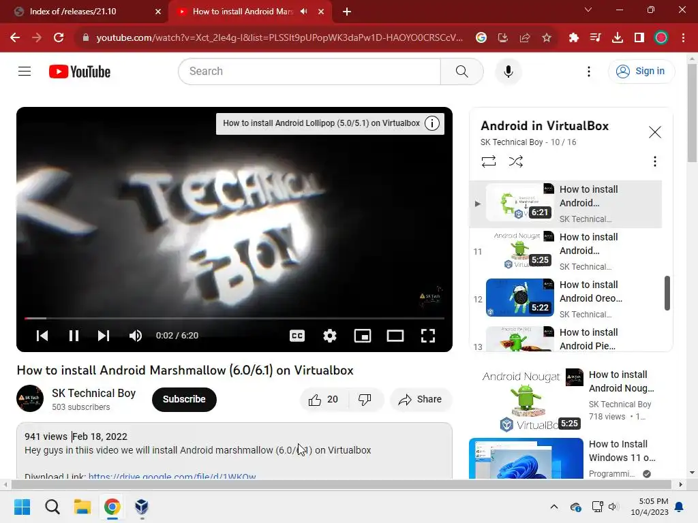Viewport: 698px width, 523px height.
Task: Open File Explorer from taskbar
Action: click(82, 507)
